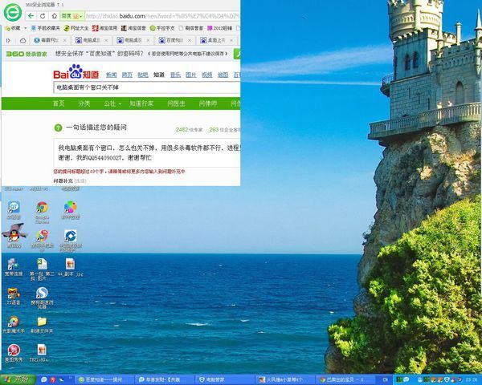The image size is (482, 385).
Task: Open the Windows 开始 start button
Action: click(18, 379)
